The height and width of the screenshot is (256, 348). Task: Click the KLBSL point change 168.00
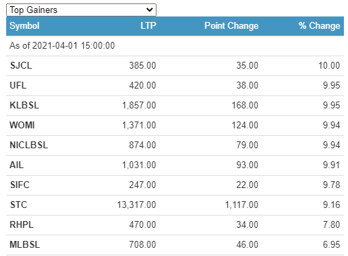point(245,106)
